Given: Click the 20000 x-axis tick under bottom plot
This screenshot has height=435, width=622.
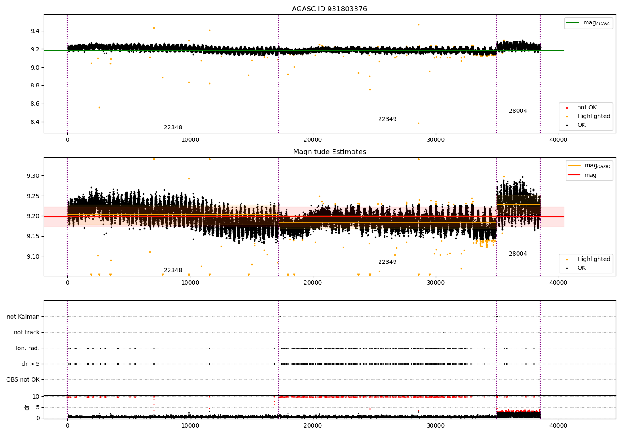Looking at the screenshot, I should pos(313,426).
